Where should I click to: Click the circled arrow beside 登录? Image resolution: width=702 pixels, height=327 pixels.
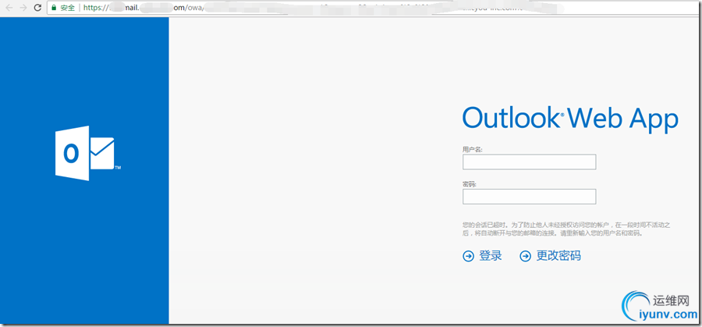point(468,256)
